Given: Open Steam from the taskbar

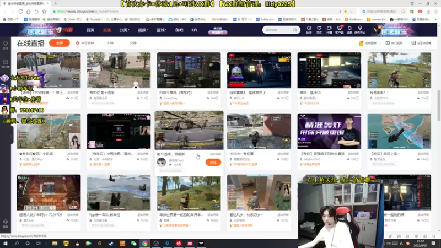Looking at the screenshot, I should pos(111,243).
